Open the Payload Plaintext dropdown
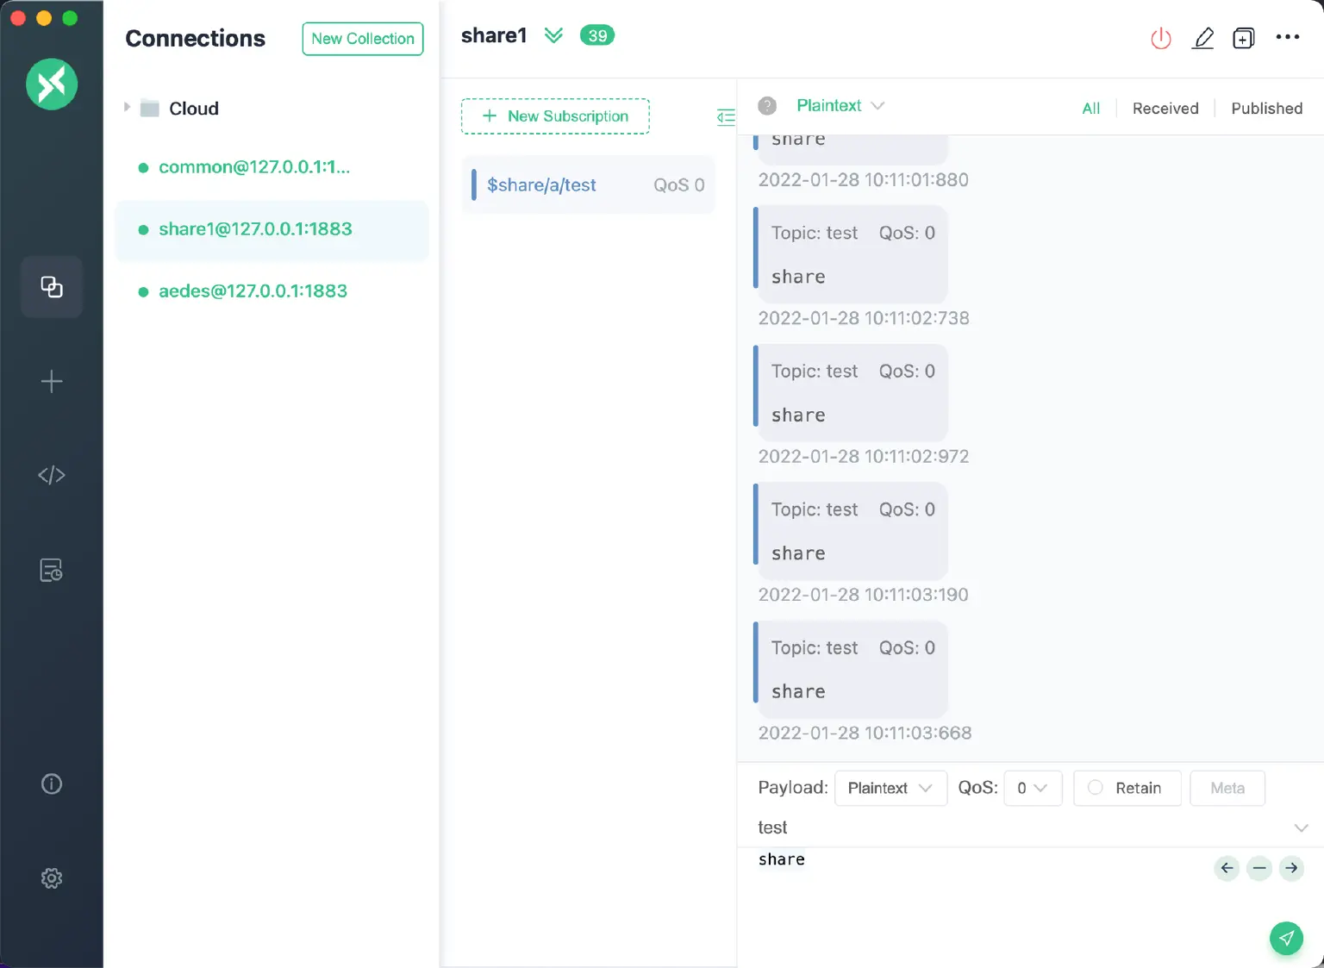Viewport: 1324px width, 968px height. tap(890, 788)
